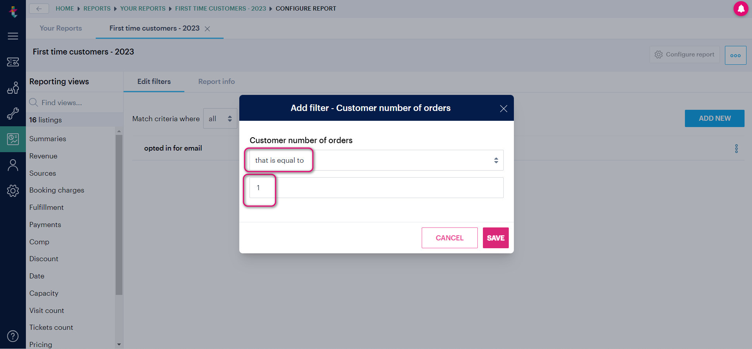This screenshot has height=349, width=752.
Task: Open the hamburger navigation menu
Action: click(x=13, y=36)
